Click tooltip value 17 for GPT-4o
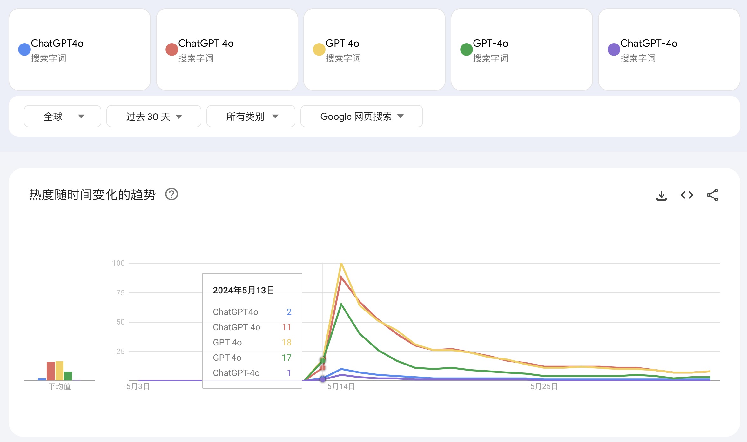 coord(286,358)
